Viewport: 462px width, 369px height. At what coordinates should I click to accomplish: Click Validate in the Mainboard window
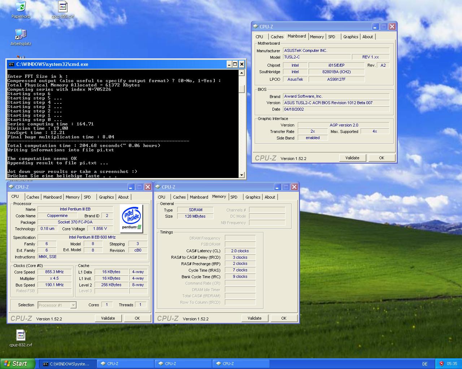[352, 158]
